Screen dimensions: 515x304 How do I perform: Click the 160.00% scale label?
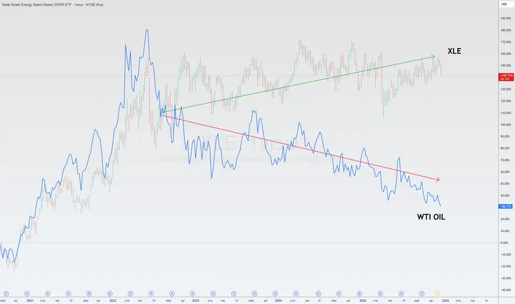(x=506, y=54)
